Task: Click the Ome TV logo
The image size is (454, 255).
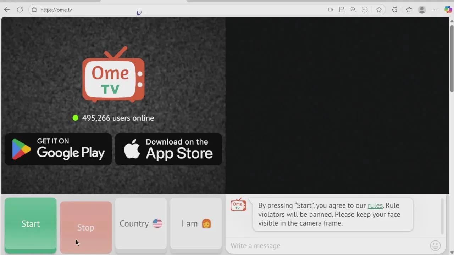Action: pyautogui.click(x=113, y=74)
